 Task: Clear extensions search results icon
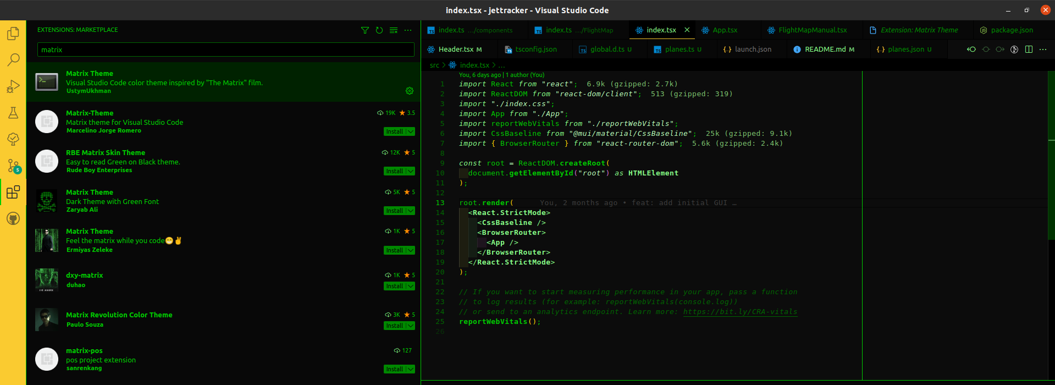pos(394,30)
